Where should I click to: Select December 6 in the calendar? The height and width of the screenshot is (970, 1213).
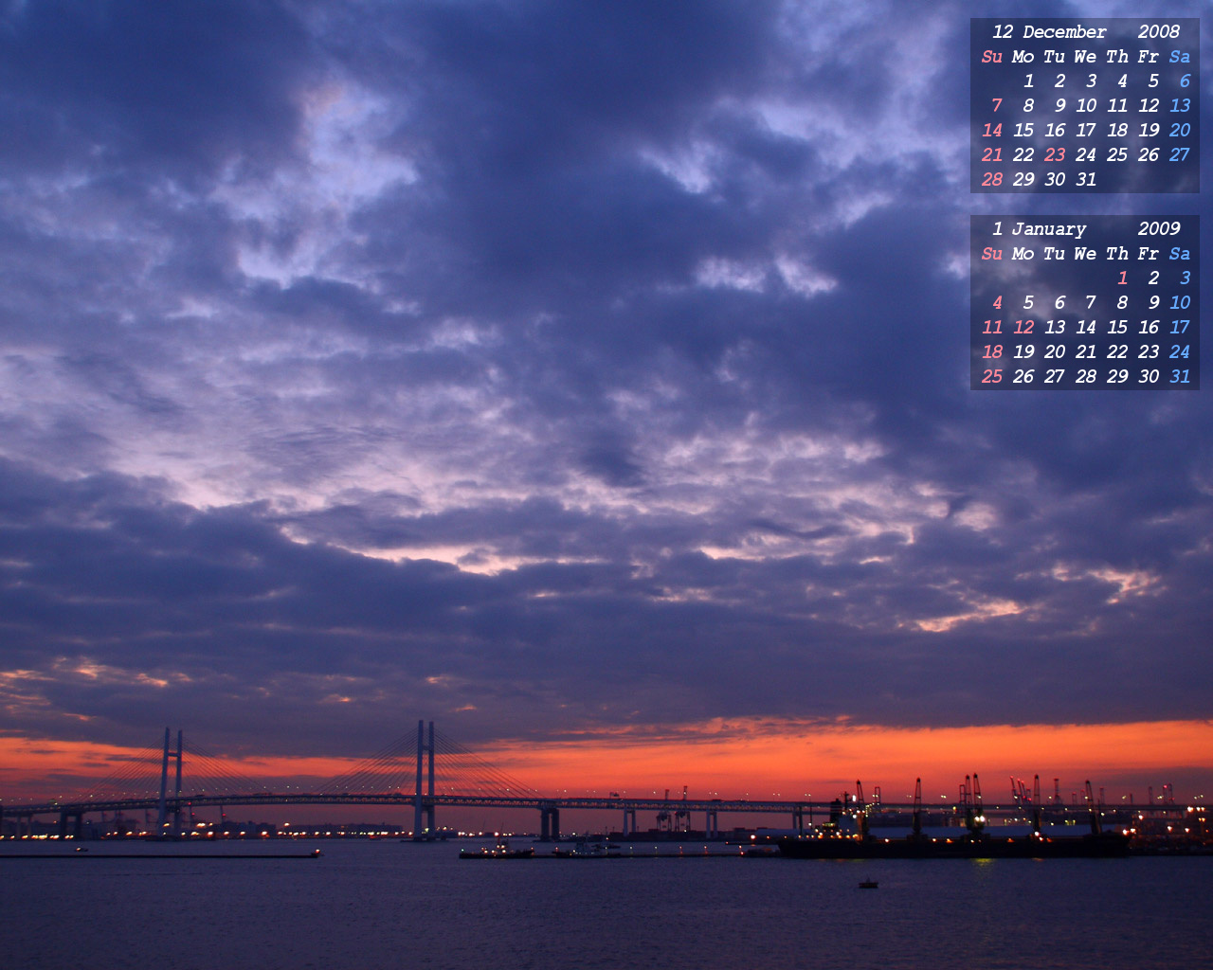click(1185, 81)
